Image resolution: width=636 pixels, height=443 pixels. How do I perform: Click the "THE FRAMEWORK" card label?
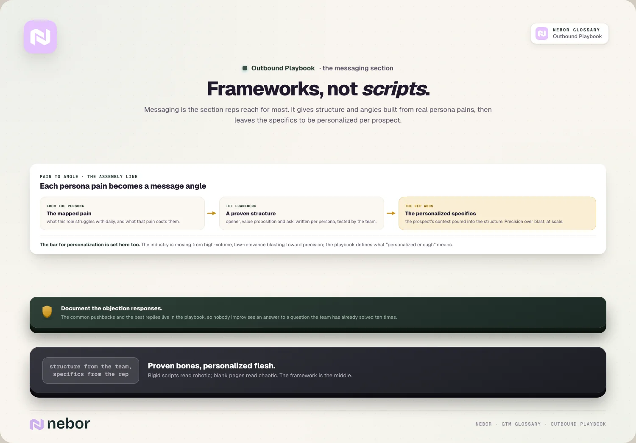point(241,206)
